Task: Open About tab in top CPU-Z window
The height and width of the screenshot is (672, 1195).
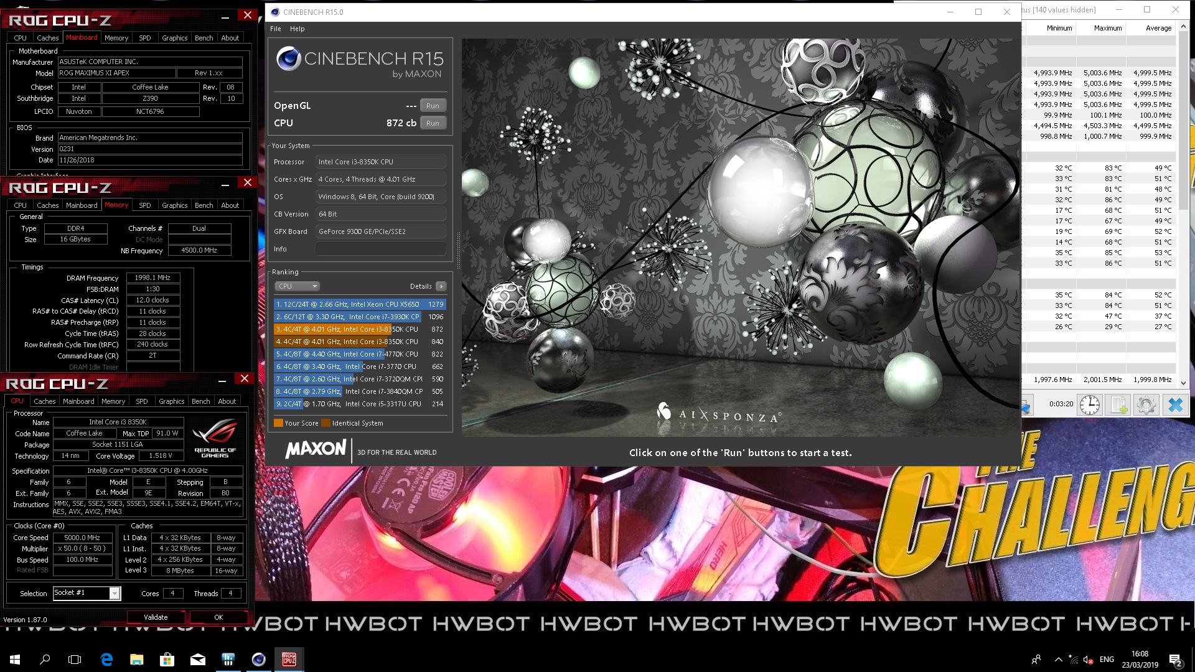Action: coord(230,38)
